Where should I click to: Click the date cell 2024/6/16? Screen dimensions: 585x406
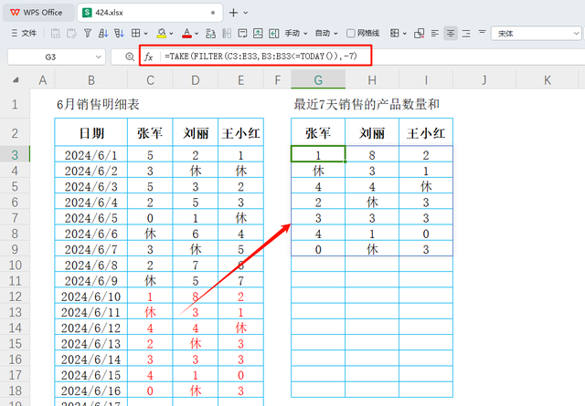(x=91, y=390)
